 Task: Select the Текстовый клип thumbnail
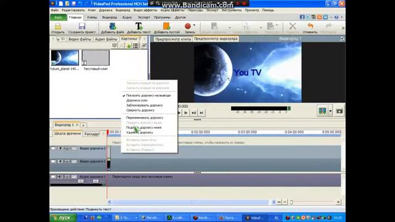pyautogui.click(x=96, y=57)
